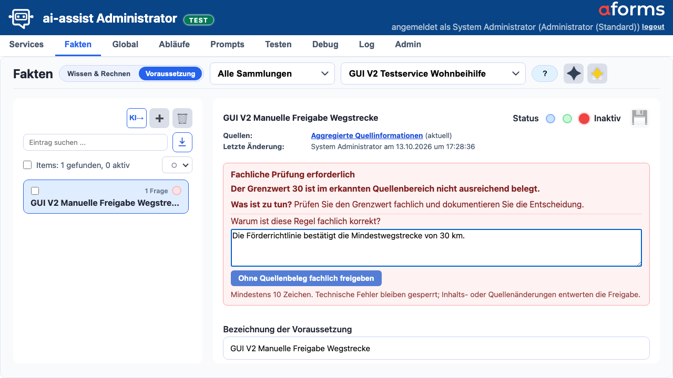673x378 pixels.
Task: Click the '1 Frage' label
Action: 156,191
